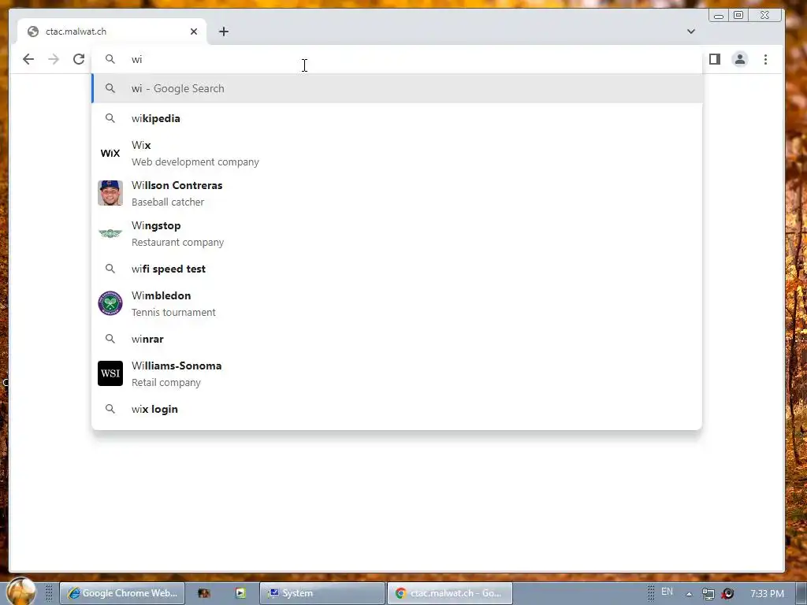Open a new tab with plus button
The width and height of the screenshot is (807, 605).
(223, 32)
